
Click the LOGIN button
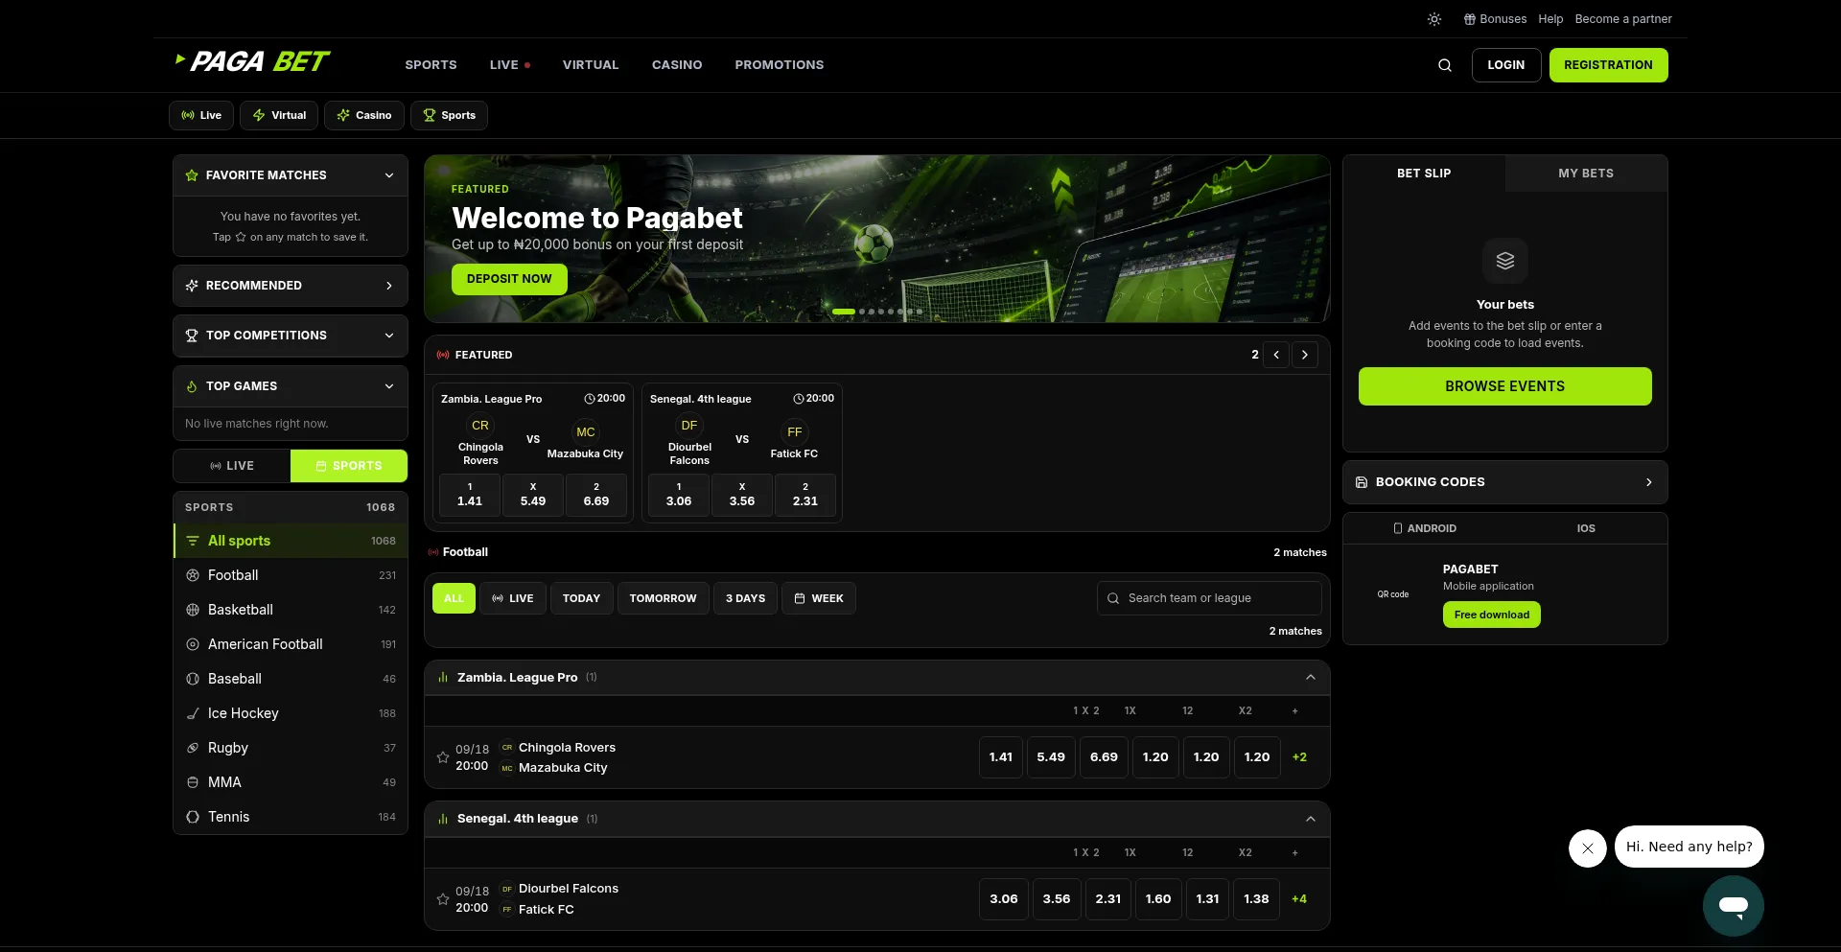point(1506,65)
